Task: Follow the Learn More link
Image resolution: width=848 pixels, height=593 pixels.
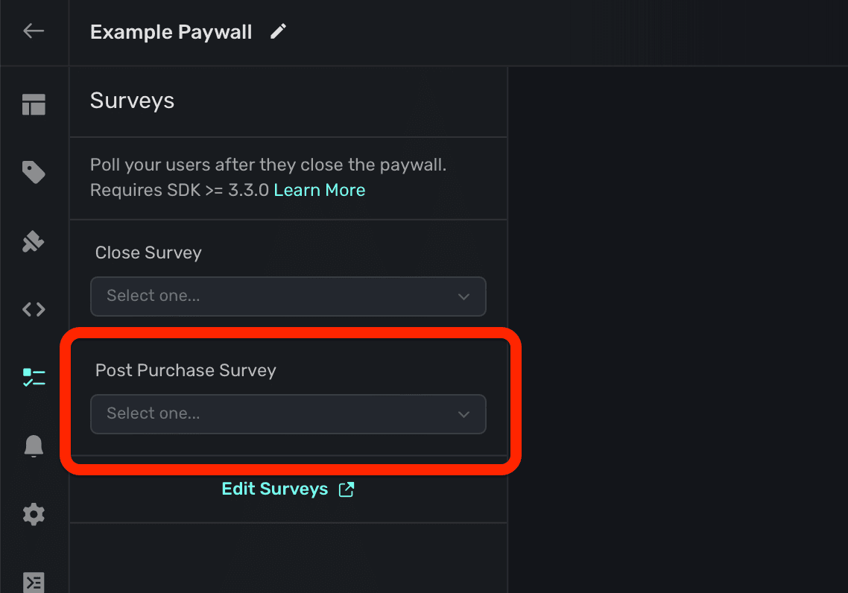Action: point(320,190)
